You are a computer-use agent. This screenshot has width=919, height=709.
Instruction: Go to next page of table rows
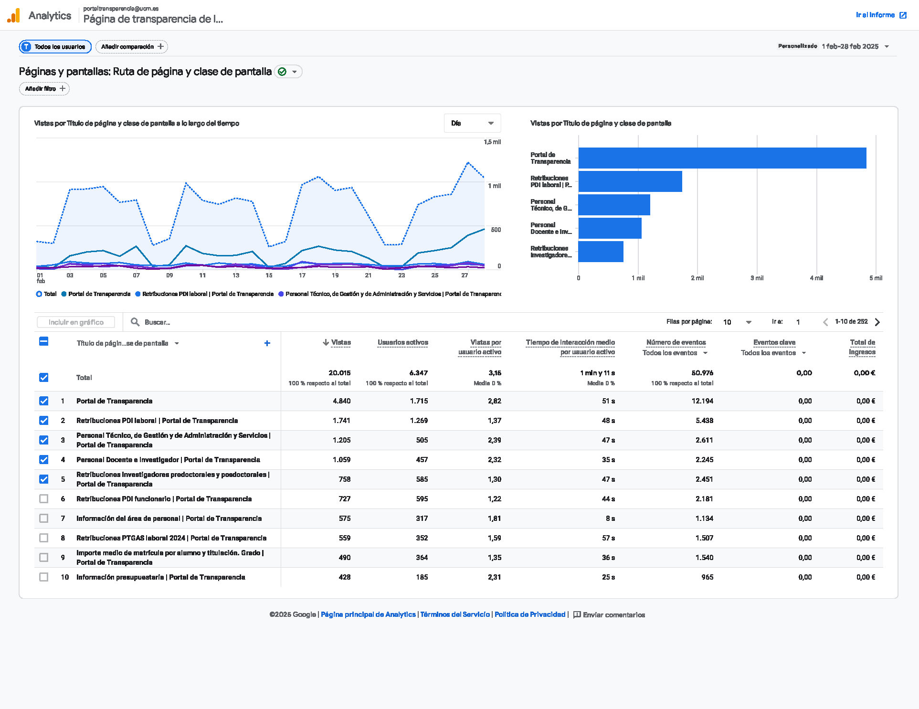click(x=877, y=322)
